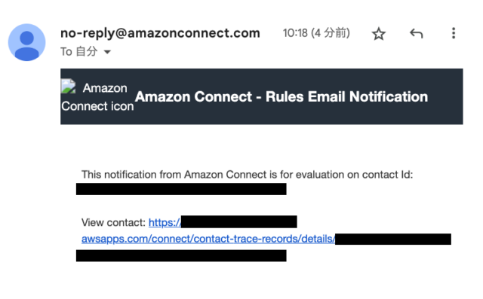The width and height of the screenshot is (483, 299).
Task: Select sender address no-reply@amazonconnect.com
Action: point(160,33)
